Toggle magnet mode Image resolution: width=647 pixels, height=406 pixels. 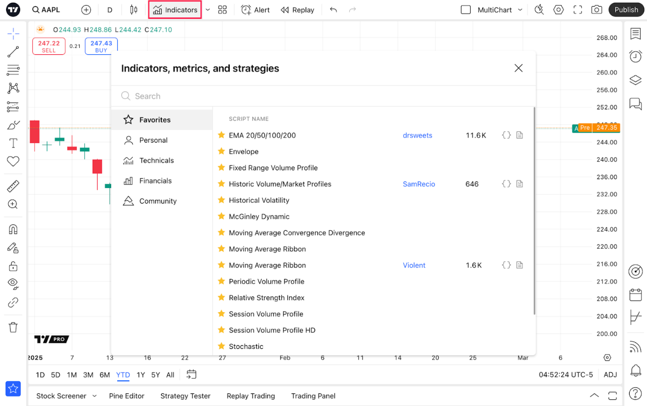tap(13, 229)
